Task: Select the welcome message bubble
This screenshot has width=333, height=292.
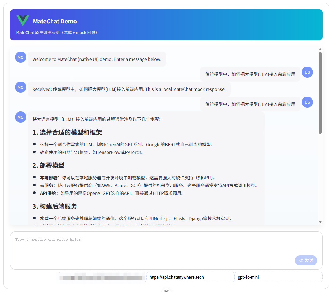Action: [97, 59]
